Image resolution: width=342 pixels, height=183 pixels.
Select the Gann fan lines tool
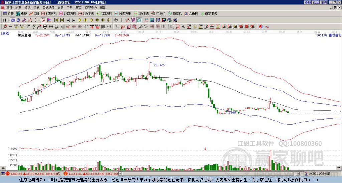click(x=123, y=27)
